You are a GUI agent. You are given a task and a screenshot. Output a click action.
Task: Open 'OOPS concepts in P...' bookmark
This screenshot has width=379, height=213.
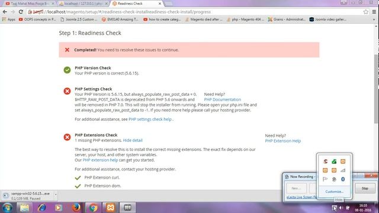click(37, 20)
